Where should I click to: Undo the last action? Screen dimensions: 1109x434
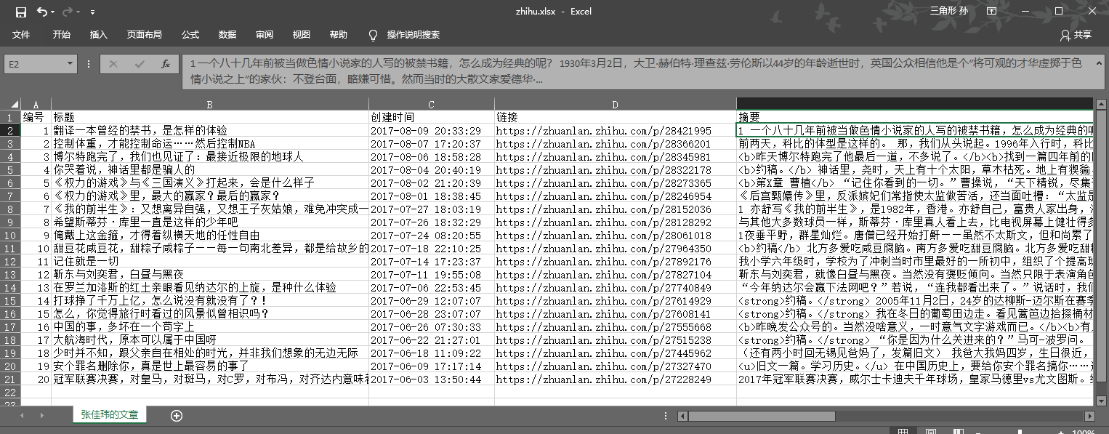click(x=41, y=12)
